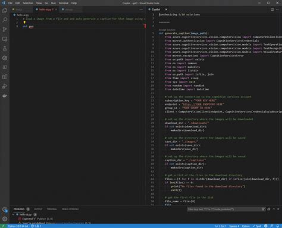The height and width of the screenshot is (228, 282).
Task: Toggle collapse-all view in Problems panel
Action: click(x=269, y=209)
